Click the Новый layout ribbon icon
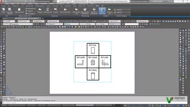Screen dimensions: 190x107 coord(3,11)
